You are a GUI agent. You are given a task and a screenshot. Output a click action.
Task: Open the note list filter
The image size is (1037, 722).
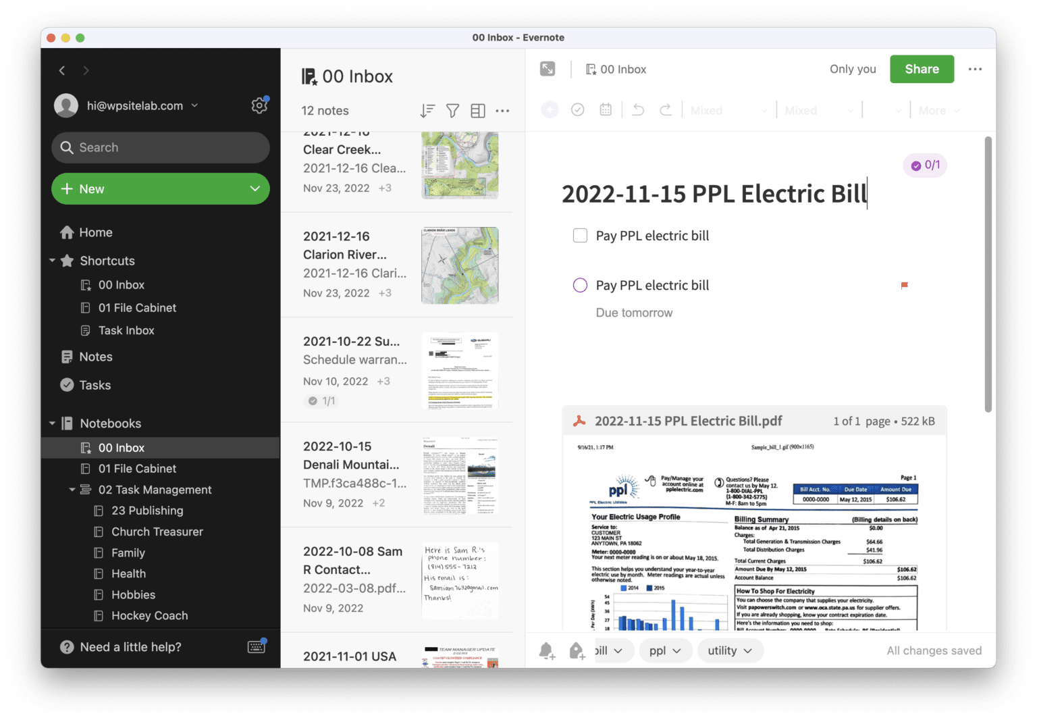point(453,111)
